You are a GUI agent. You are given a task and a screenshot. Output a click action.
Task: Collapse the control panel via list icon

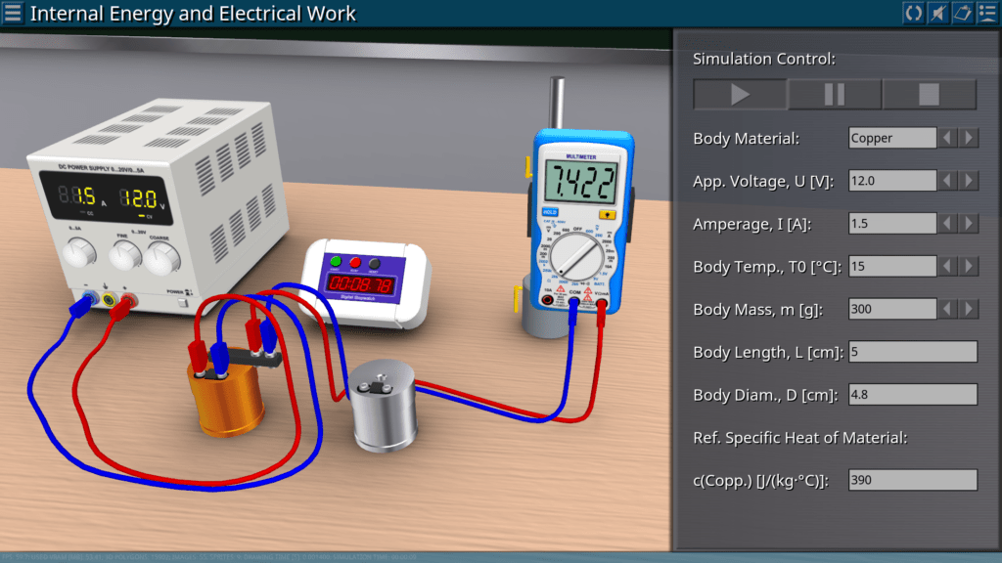986,13
